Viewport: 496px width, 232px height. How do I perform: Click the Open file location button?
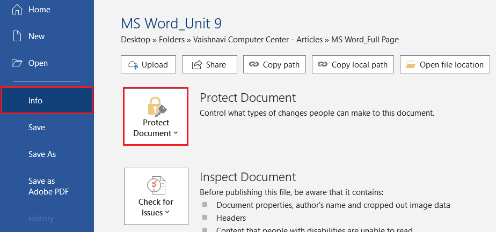click(x=445, y=64)
